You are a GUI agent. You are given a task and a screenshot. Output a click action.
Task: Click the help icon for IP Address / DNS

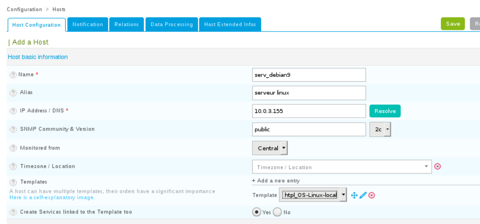click(x=13, y=111)
